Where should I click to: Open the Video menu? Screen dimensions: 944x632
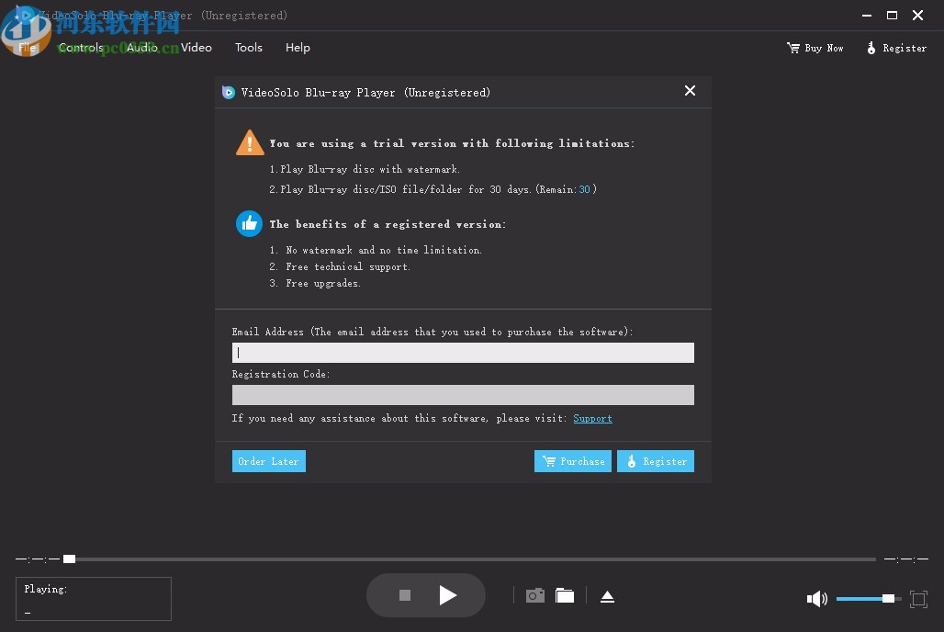[197, 47]
